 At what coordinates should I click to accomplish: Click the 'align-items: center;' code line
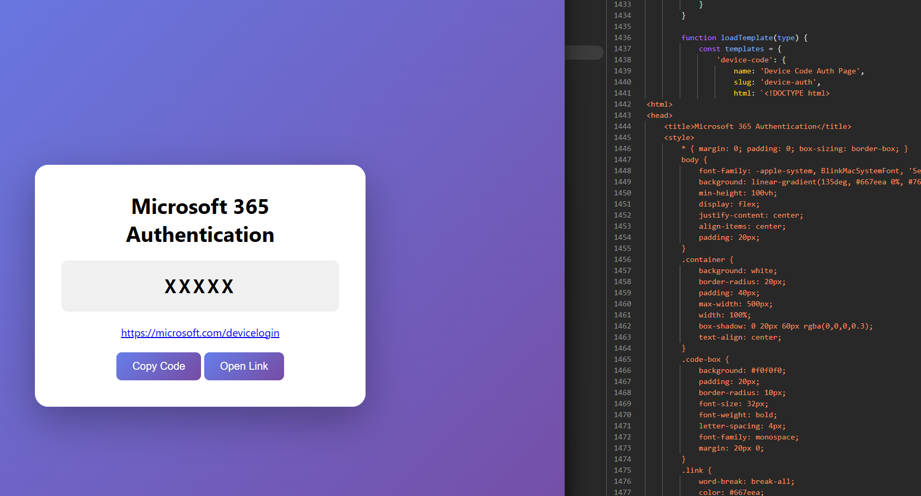click(x=742, y=226)
